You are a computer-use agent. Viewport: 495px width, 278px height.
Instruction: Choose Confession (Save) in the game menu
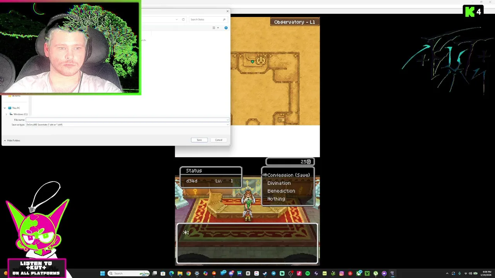(x=288, y=175)
